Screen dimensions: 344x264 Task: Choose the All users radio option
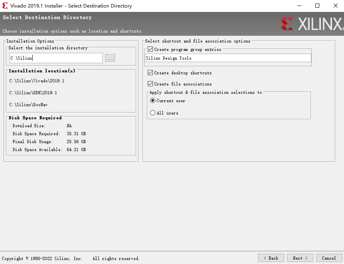153,113
